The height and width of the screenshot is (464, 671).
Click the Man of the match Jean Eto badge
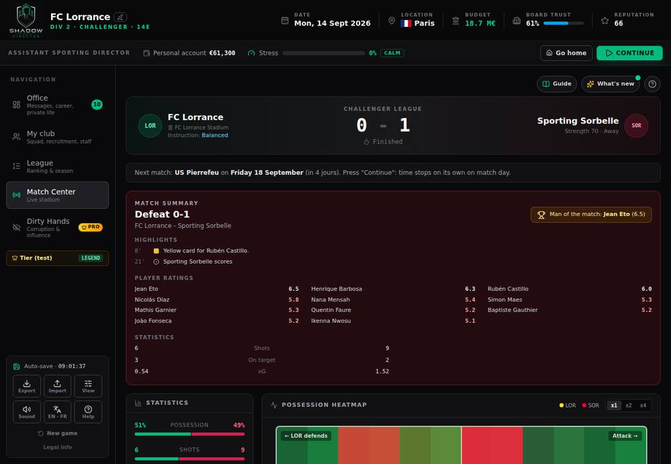coord(591,215)
